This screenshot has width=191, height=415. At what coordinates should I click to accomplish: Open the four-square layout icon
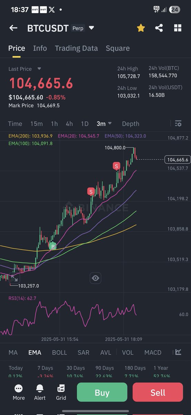click(178, 28)
